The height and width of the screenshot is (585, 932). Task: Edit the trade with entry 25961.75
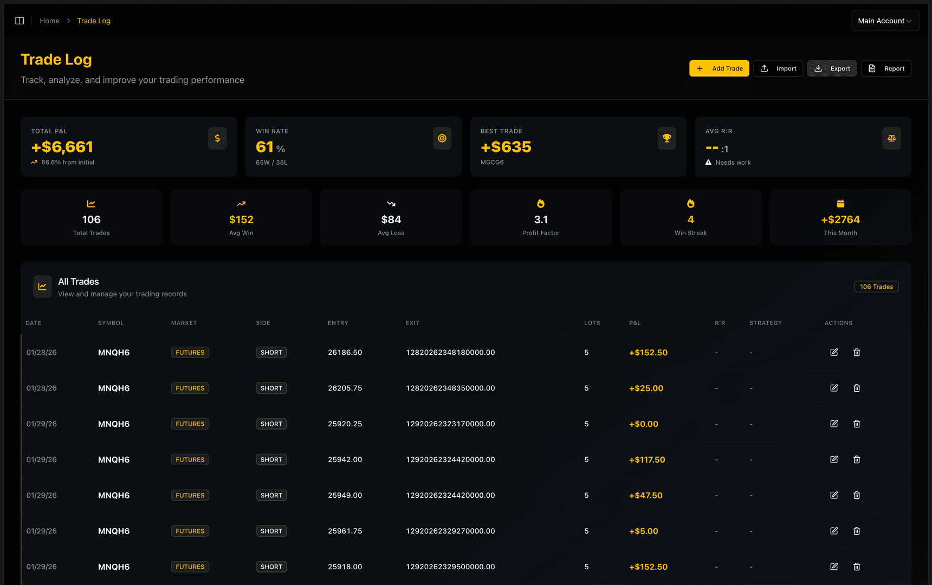point(834,531)
